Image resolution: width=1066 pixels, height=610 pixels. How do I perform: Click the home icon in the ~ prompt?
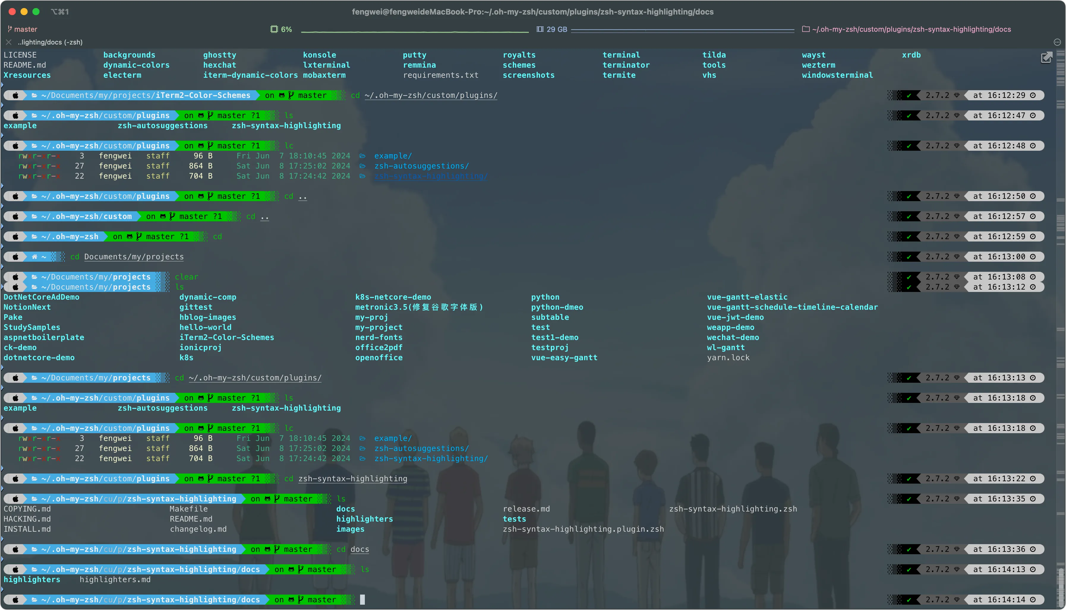click(34, 257)
